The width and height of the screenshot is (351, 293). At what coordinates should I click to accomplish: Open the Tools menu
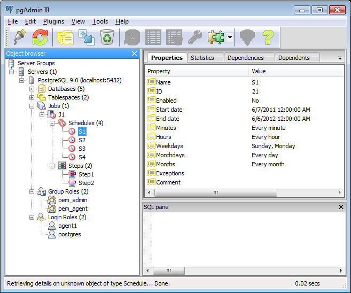coord(100,21)
